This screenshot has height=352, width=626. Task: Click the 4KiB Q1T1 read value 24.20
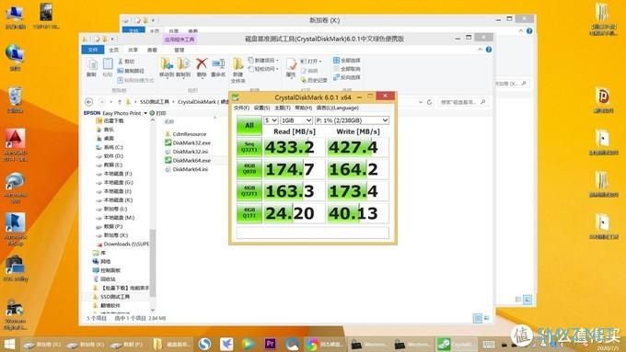(294, 213)
